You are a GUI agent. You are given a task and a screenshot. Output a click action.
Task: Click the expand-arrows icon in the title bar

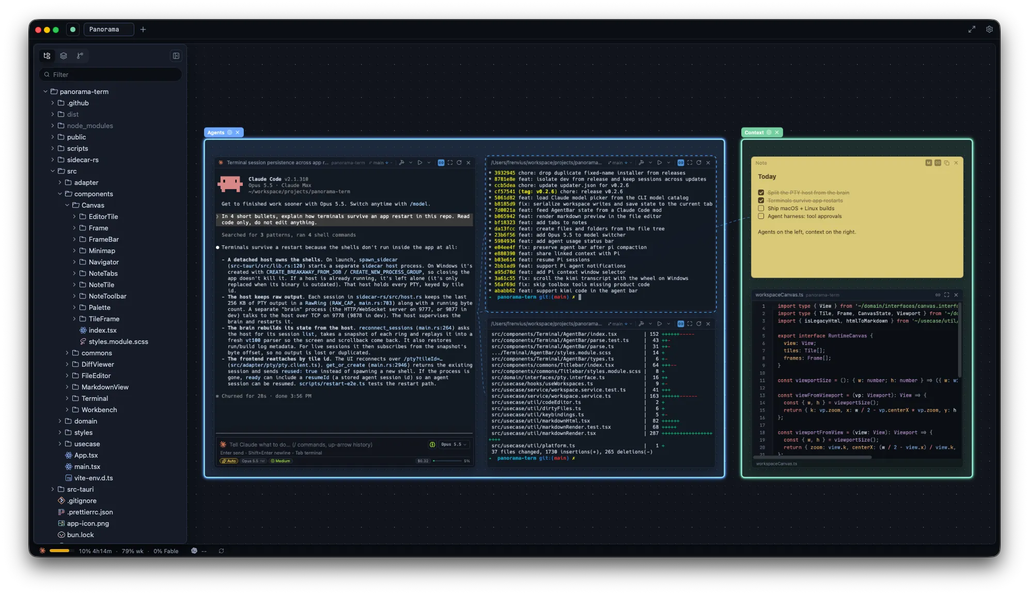click(x=972, y=29)
